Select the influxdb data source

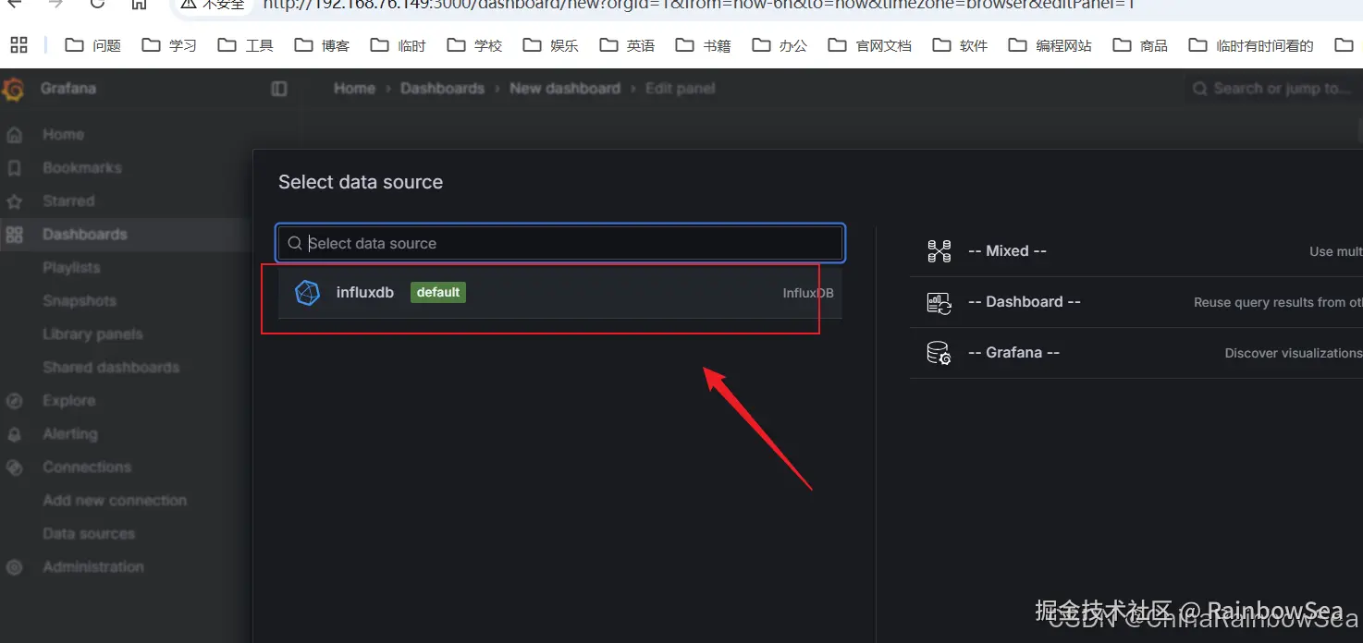pos(559,293)
